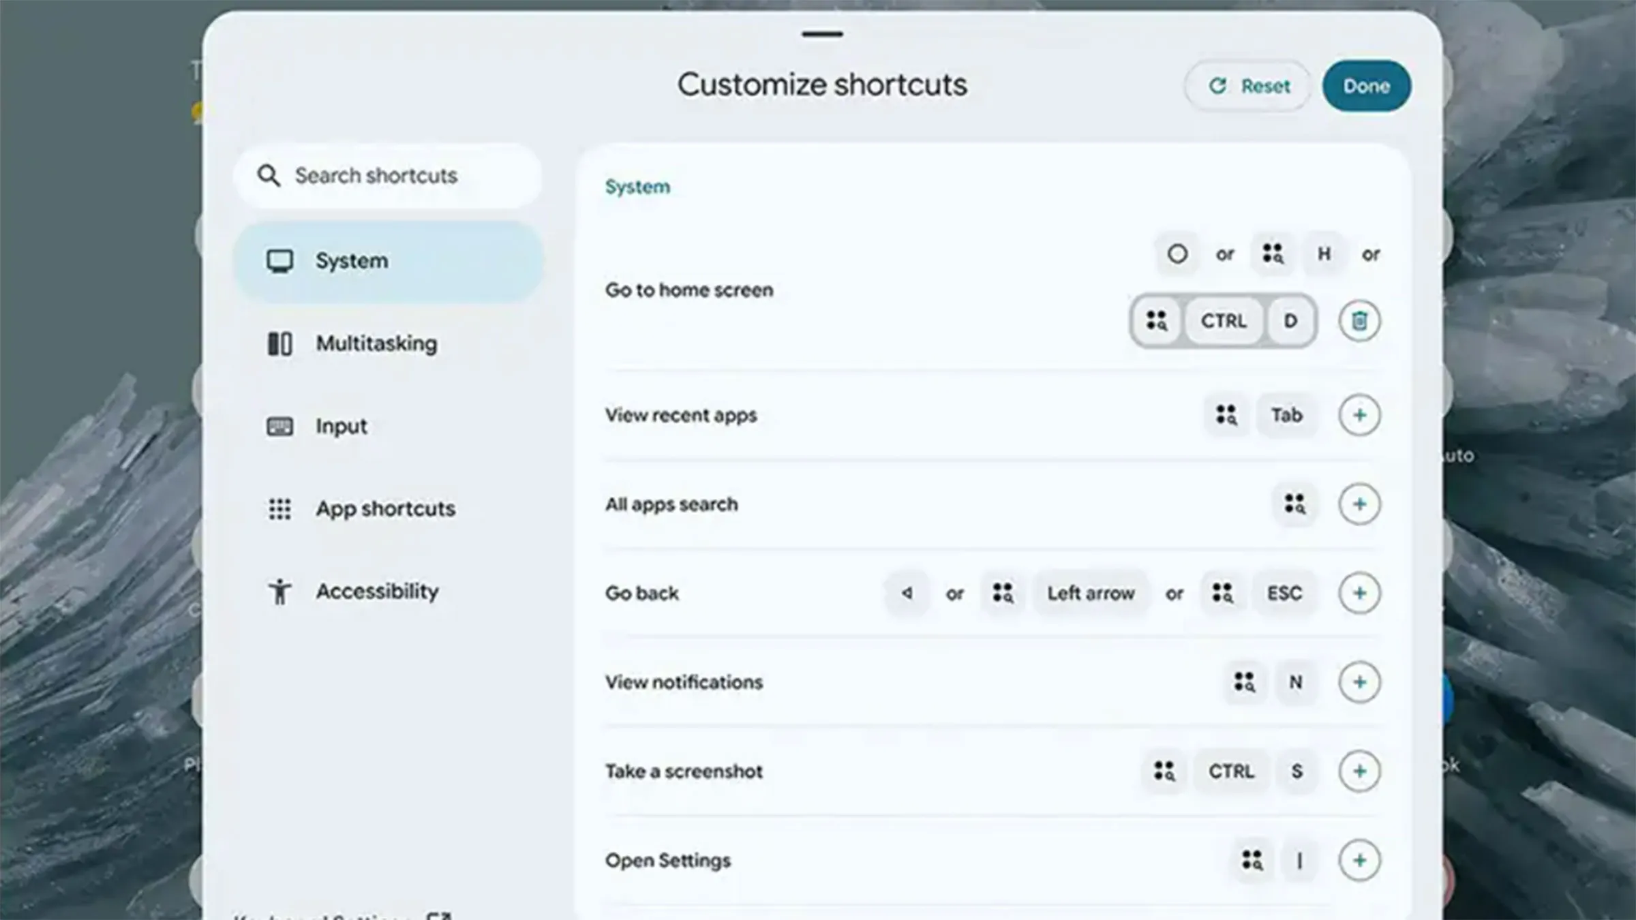1636x920 pixels.
Task: Click the Done button
Action: 1366,87
